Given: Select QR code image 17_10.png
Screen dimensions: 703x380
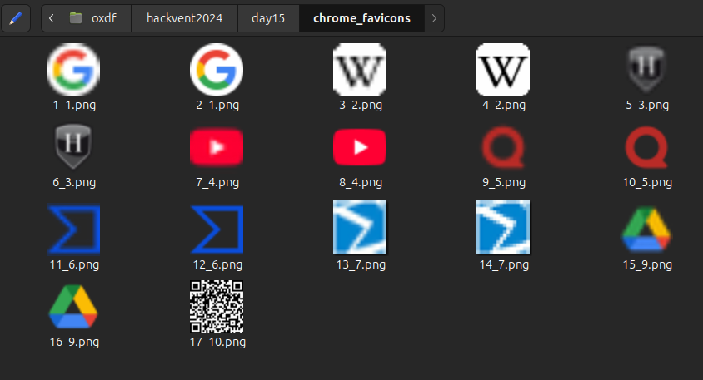Looking at the screenshot, I should tap(217, 306).
